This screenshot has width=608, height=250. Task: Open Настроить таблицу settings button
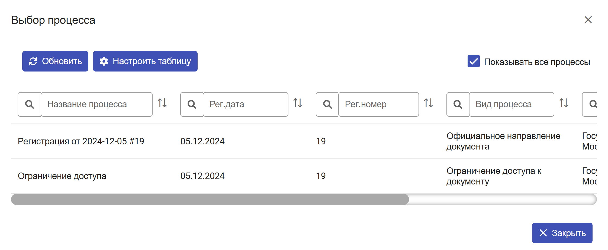[145, 61]
